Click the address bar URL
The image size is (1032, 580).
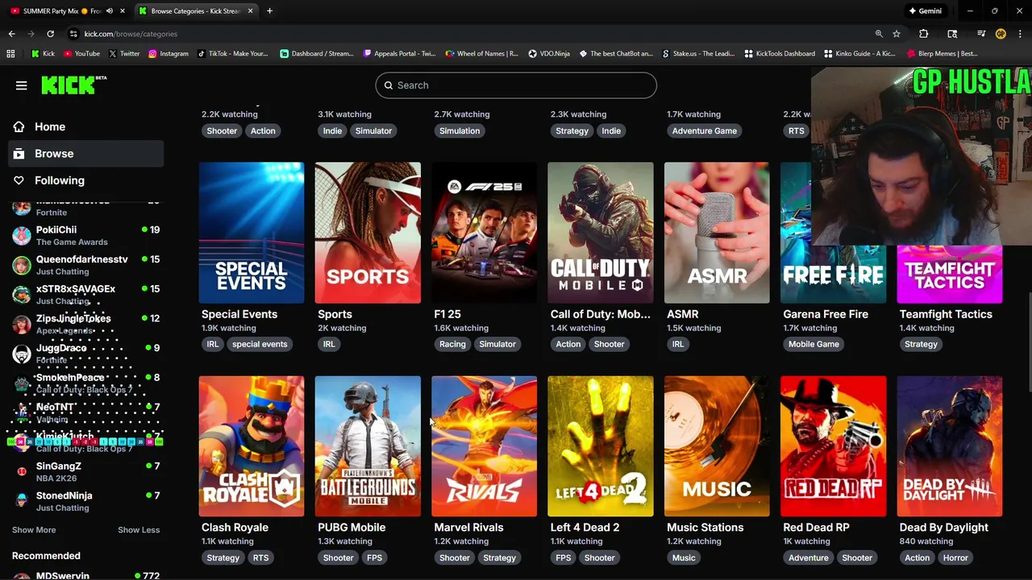tap(131, 34)
